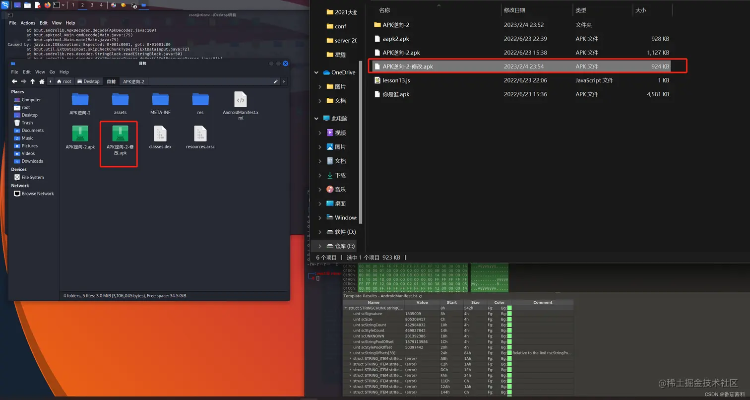750x400 pixels.
Task: Click Bg color swatch for scStringCount
Action: tap(509, 325)
